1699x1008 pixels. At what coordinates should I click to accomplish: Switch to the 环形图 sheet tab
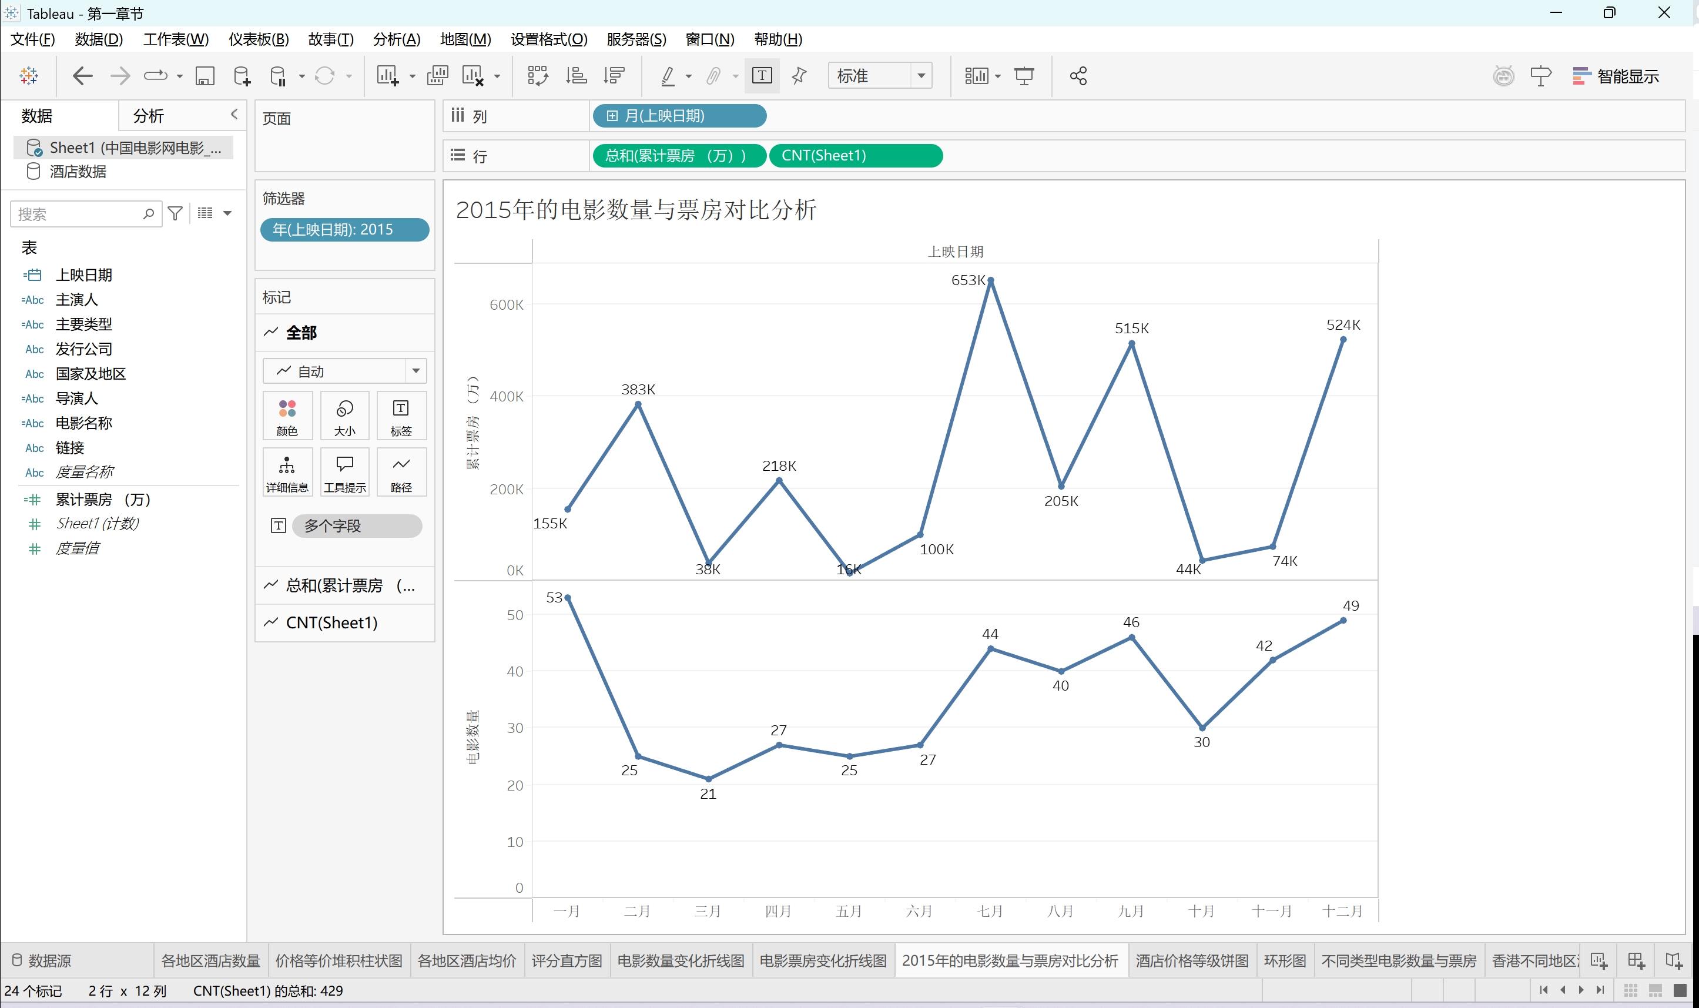tap(1284, 960)
